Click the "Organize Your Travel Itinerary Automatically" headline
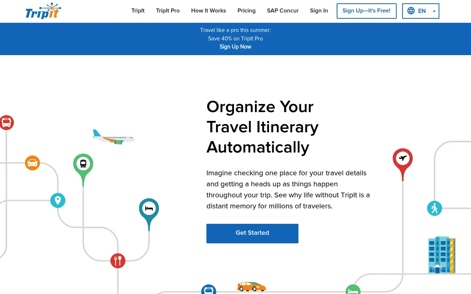Screen dimensions: 471x294 [262, 127]
